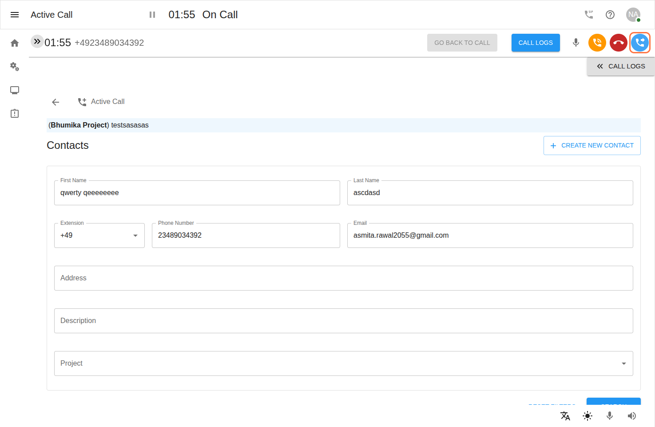
Task: Pause the call using the pause icon
Action: (x=152, y=15)
